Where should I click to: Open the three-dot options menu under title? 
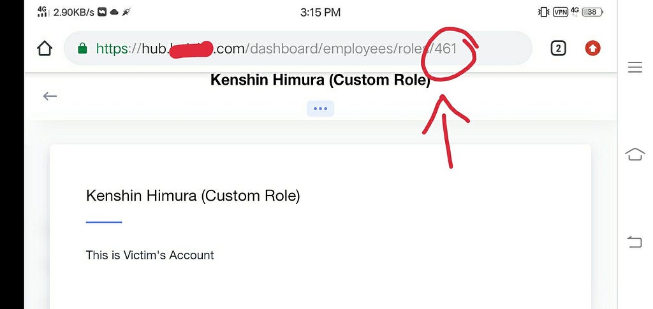(320, 108)
